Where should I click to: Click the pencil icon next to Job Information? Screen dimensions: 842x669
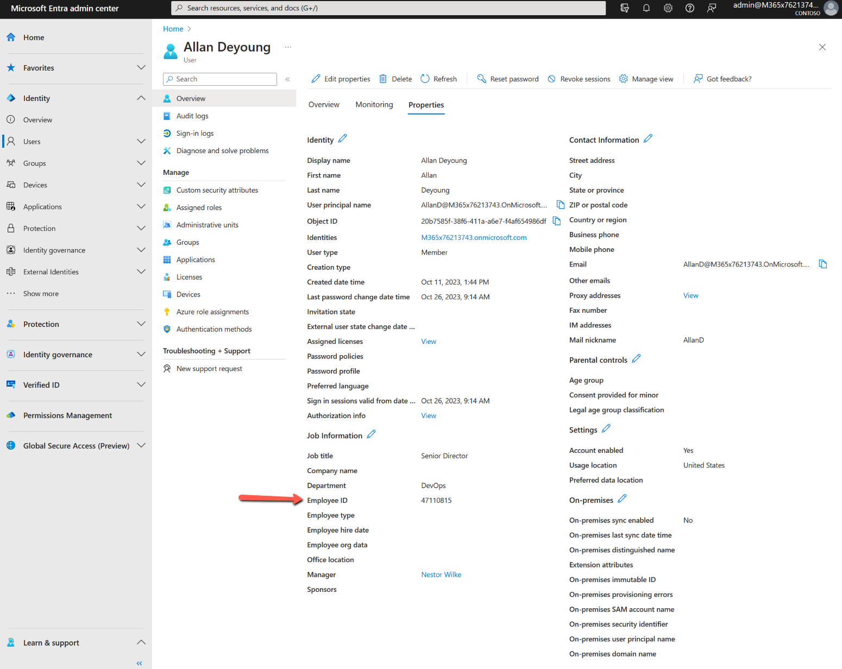pos(371,434)
